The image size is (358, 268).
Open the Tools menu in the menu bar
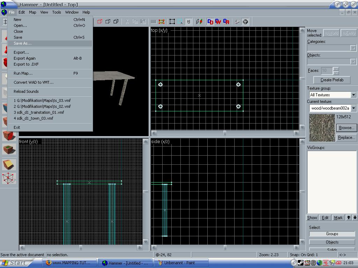[x=57, y=12]
